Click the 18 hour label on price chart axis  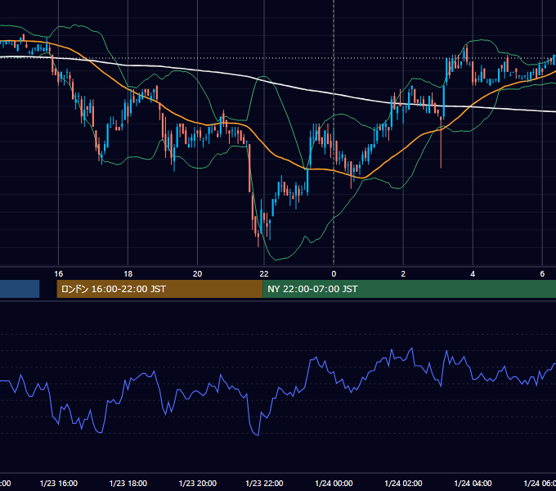[128, 274]
